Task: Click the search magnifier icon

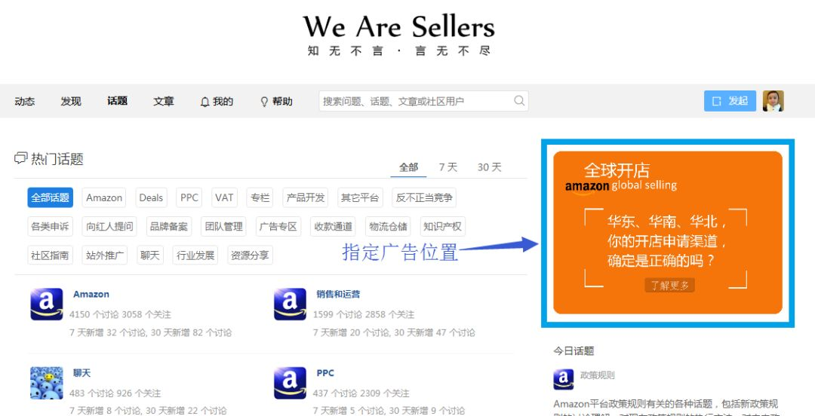Action: pos(519,101)
